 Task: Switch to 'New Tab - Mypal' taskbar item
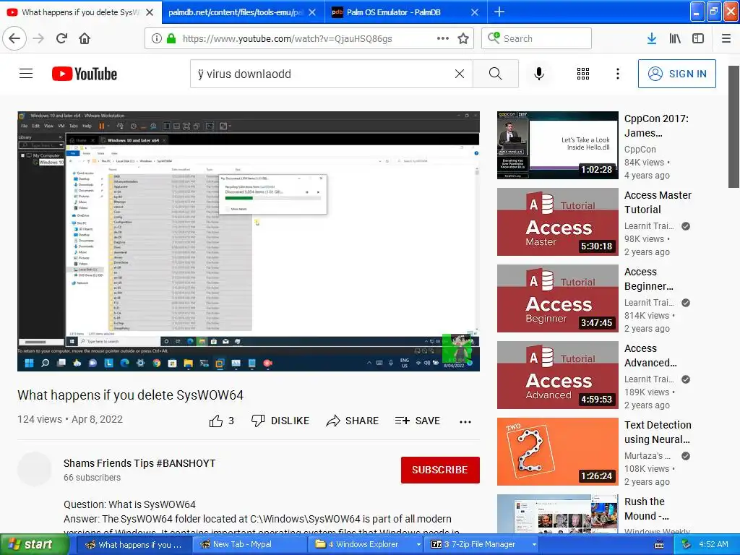(x=249, y=544)
